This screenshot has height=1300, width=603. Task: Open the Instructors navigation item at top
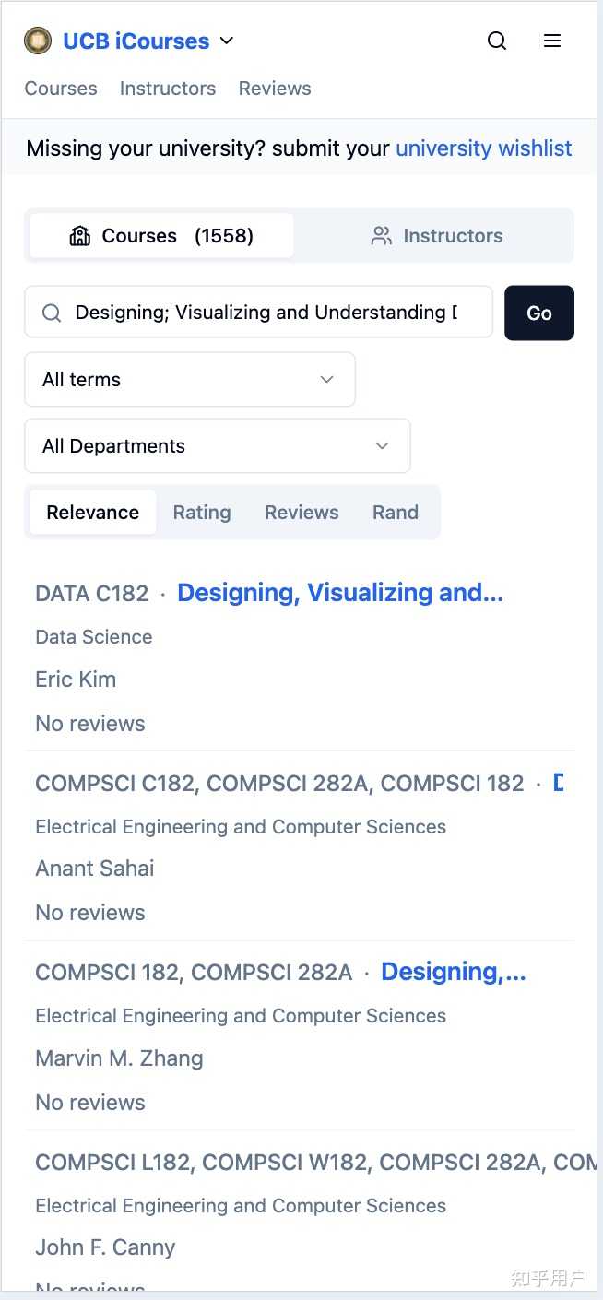click(168, 89)
